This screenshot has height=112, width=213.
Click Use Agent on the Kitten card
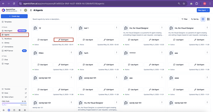(x=43, y=65)
